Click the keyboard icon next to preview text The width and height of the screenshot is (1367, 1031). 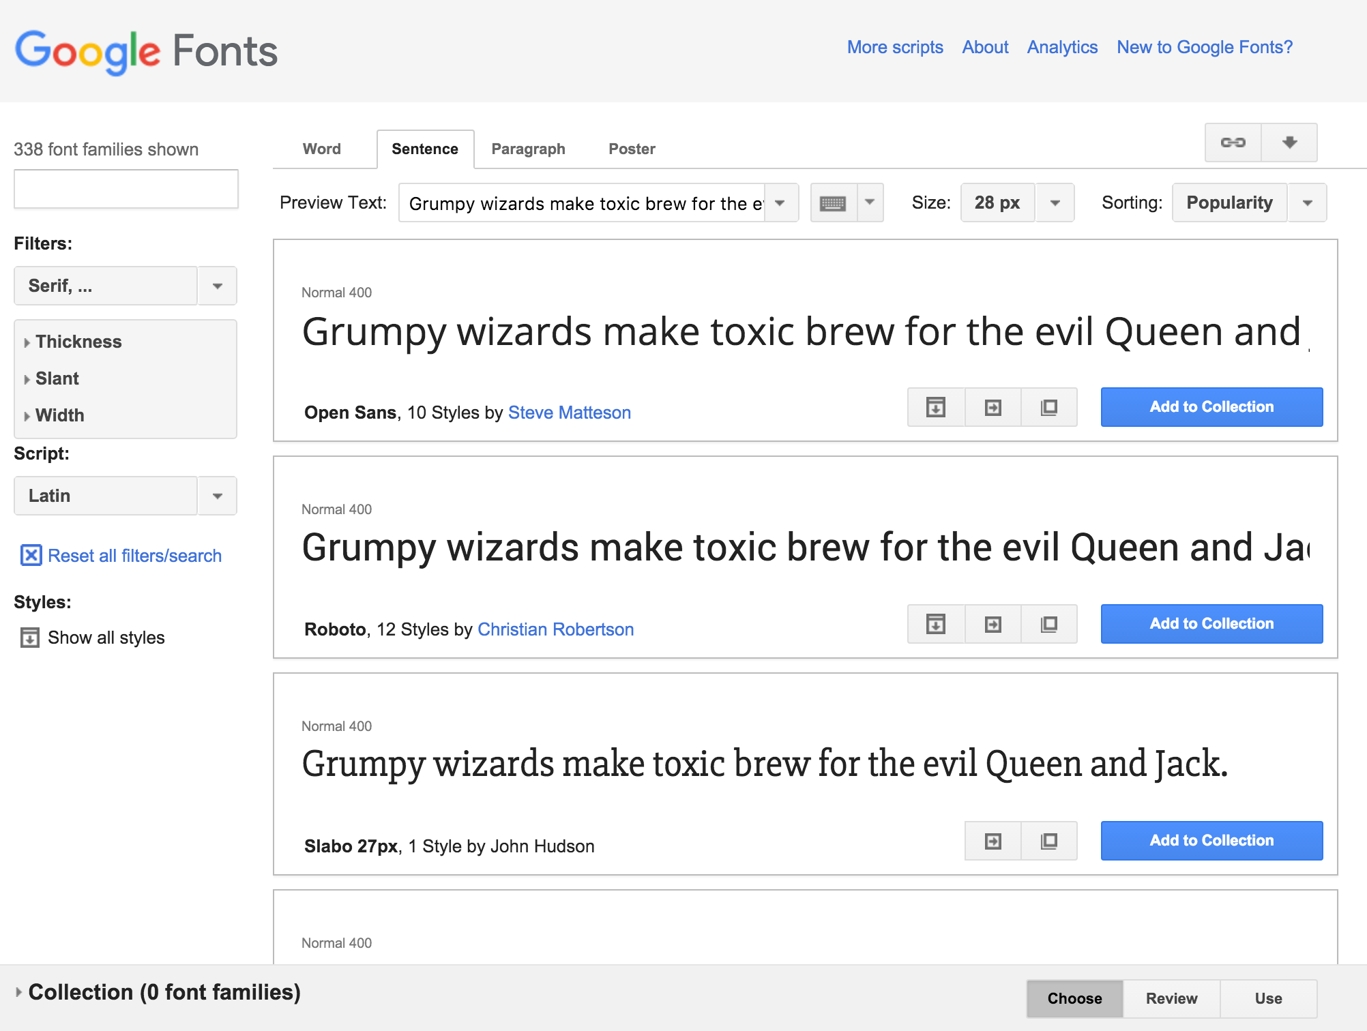[x=833, y=203]
